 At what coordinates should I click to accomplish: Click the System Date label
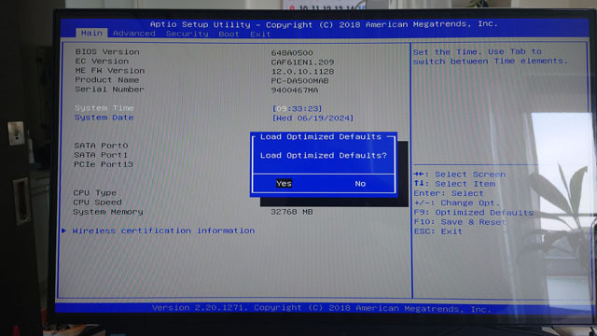point(104,118)
